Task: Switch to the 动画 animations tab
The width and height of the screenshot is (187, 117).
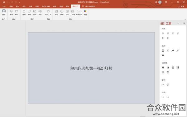Action: [37, 6]
